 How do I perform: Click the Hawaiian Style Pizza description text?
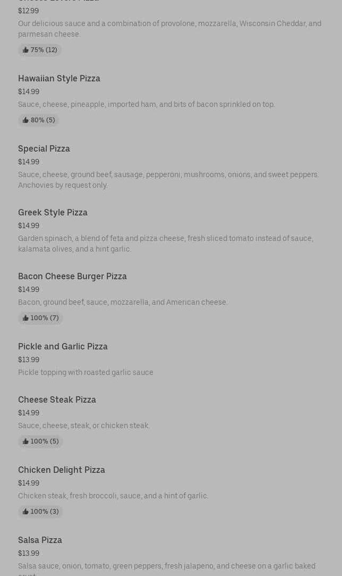(x=146, y=104)
